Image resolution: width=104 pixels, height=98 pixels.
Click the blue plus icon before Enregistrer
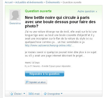click(x=45, y=94)
